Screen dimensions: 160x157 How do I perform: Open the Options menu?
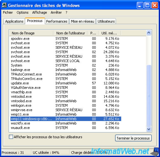[23, 12]
